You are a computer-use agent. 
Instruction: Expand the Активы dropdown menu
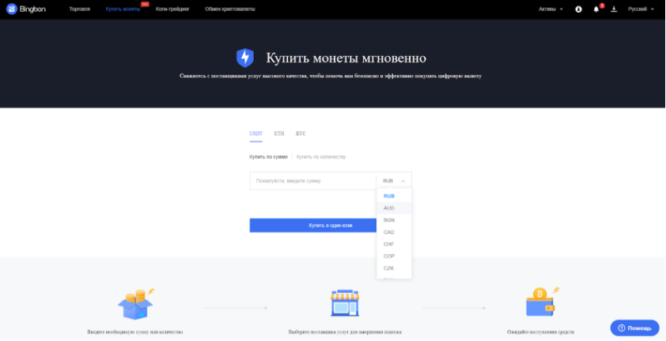point(551,9)
